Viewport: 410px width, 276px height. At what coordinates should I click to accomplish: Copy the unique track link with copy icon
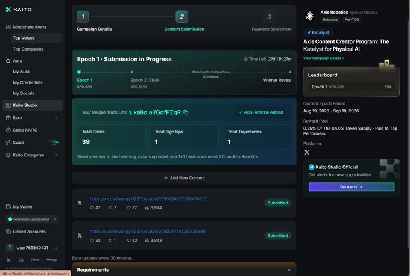(x=186, y=112)
